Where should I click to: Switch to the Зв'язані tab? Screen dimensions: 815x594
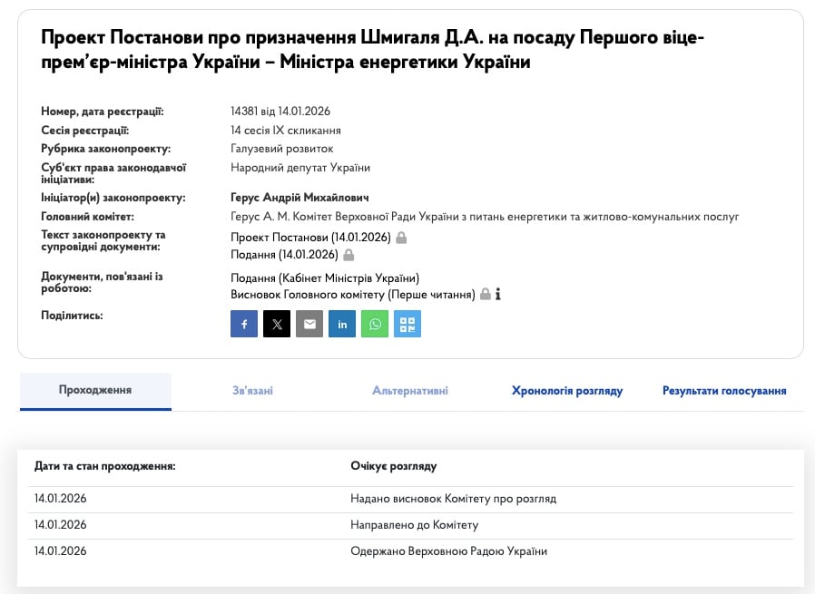point(252,391)
